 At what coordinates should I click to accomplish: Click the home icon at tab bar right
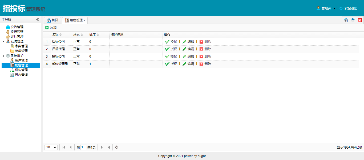pos(346,20)
